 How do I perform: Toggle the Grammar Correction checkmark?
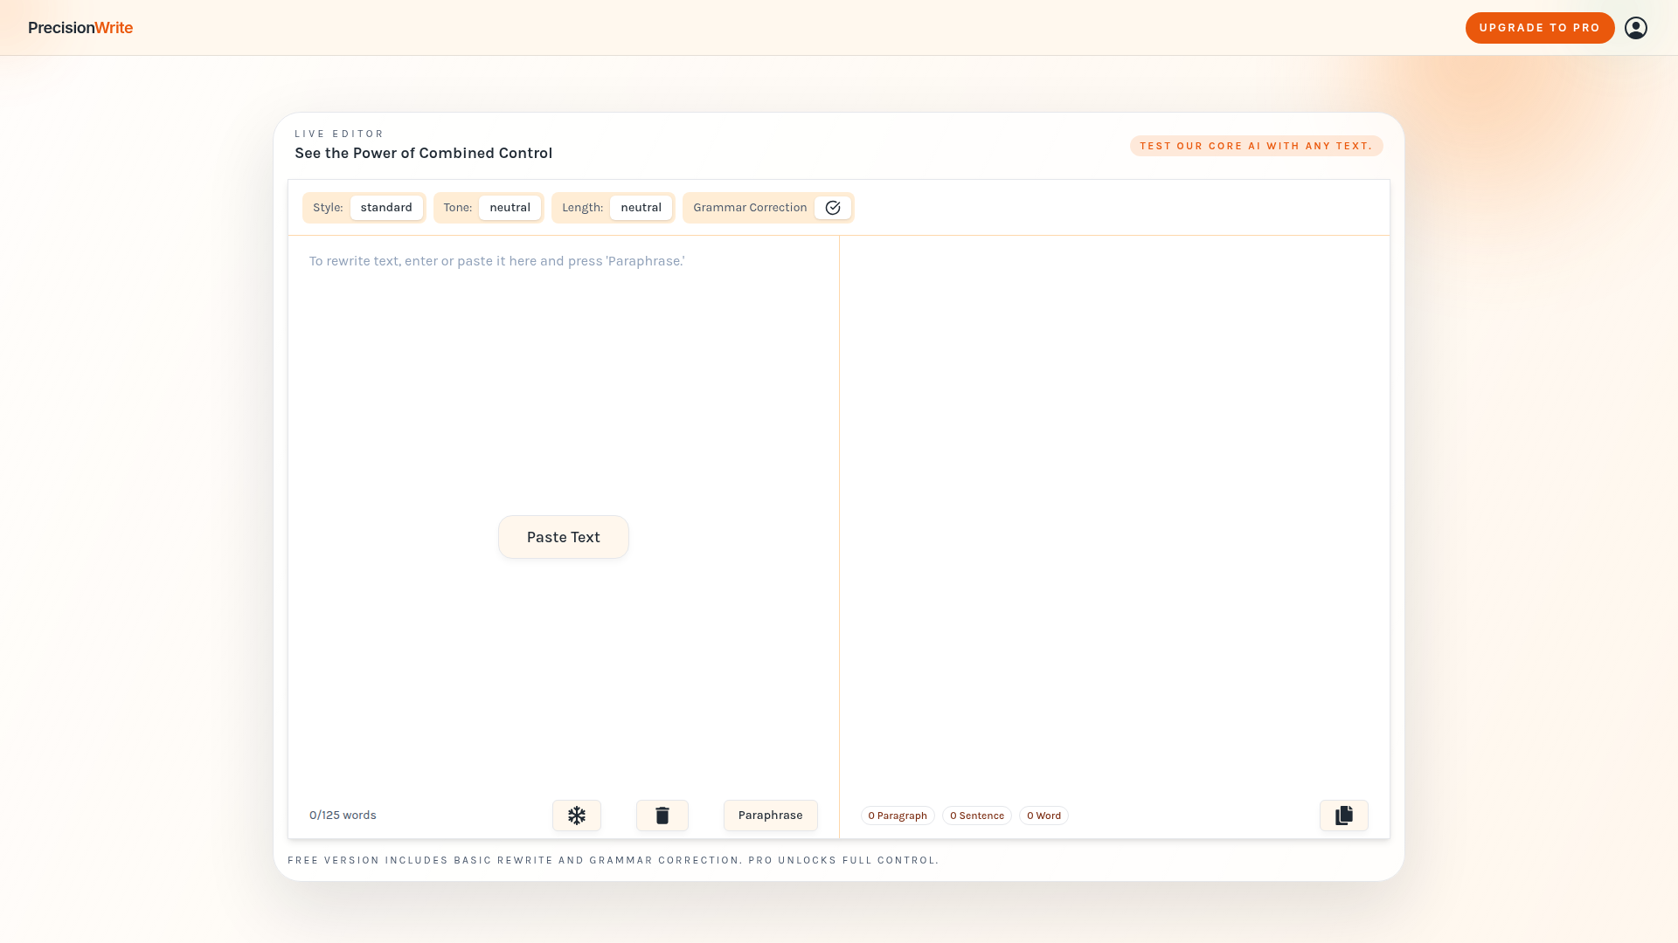(832, 208)
